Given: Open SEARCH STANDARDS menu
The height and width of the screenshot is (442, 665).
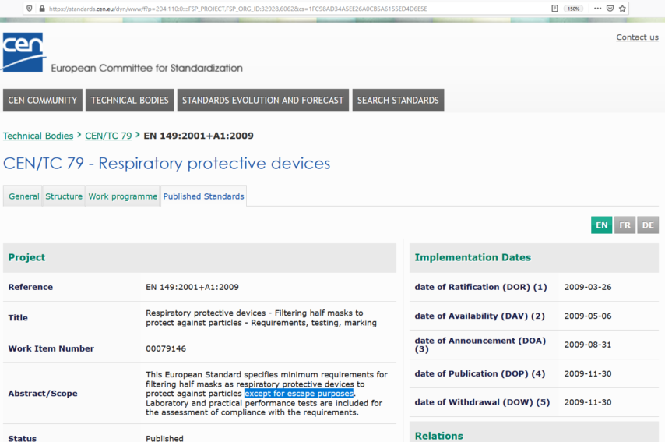Looking at the screenshot, I should click(398, 101).
